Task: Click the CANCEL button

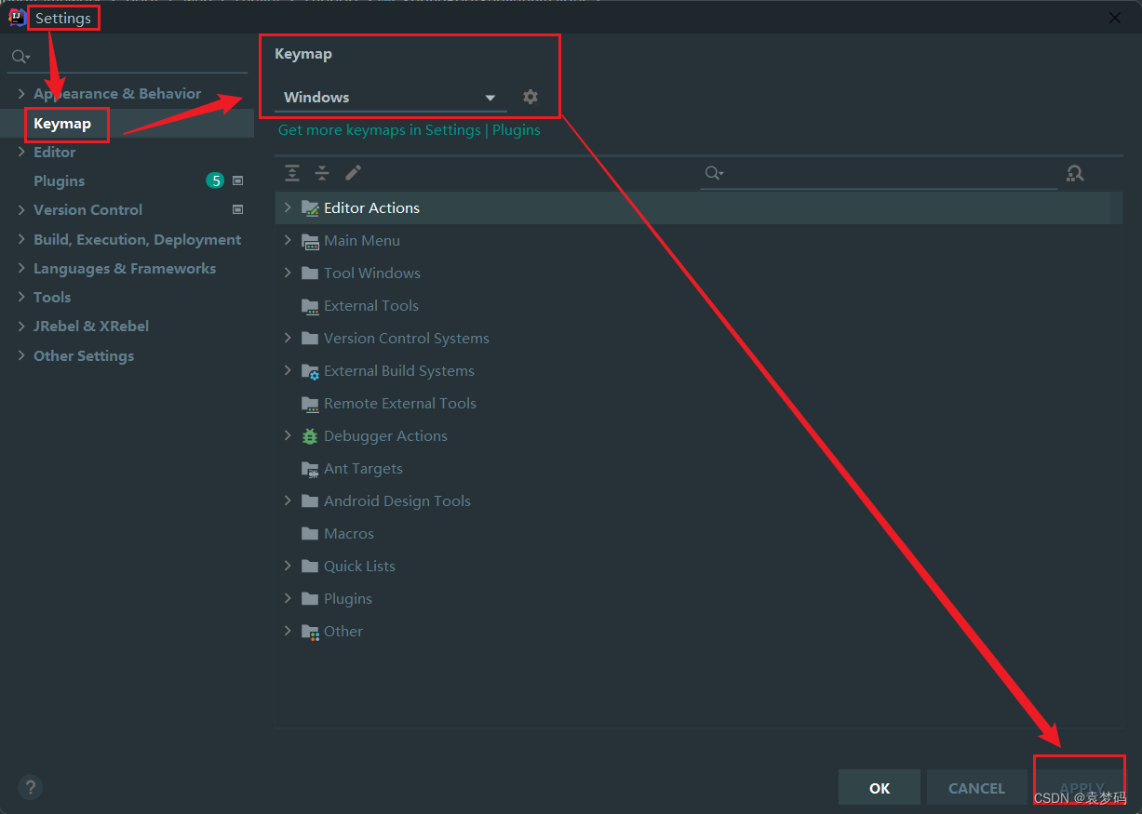Action: pos(976,787)
